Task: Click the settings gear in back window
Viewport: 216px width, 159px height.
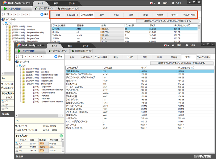Action: [x=159, y=3]
